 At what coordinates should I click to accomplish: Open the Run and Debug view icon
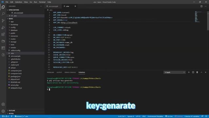point(3,28)
